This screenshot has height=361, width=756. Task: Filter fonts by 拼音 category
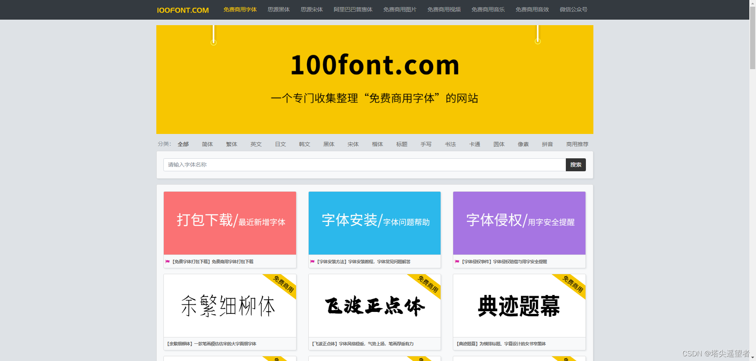coord(547,144)
